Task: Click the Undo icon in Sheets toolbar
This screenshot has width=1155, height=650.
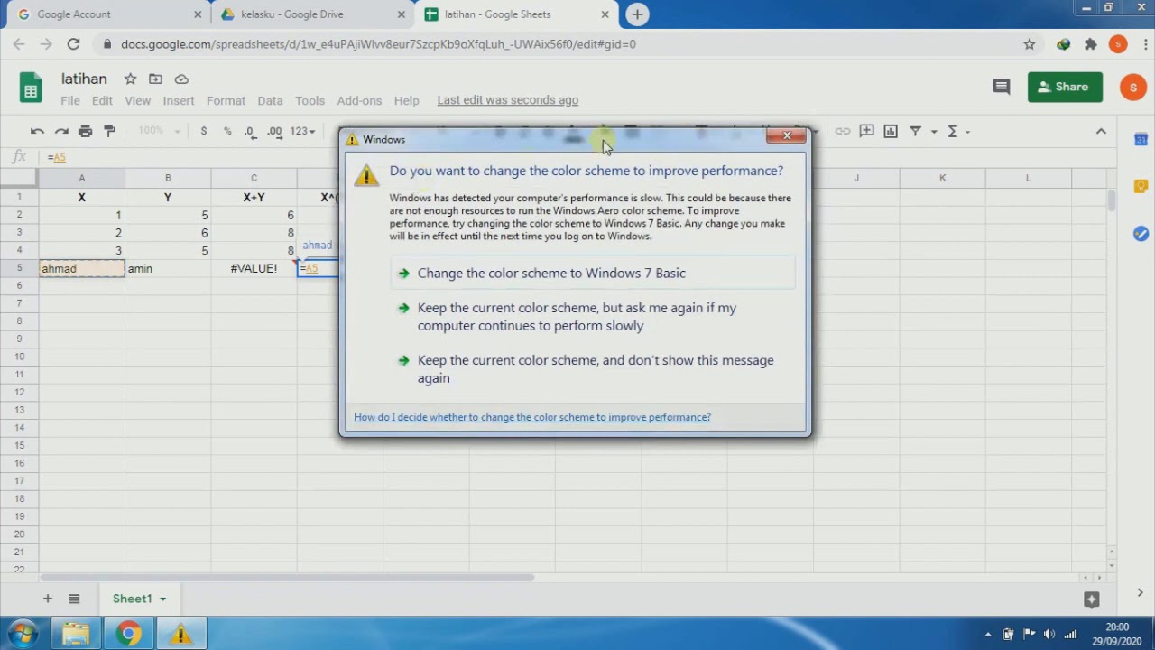Action: click(x=37, y=131)
